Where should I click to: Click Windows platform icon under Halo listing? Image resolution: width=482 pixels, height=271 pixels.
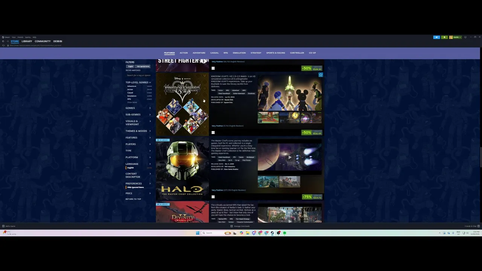click(213, 197)
